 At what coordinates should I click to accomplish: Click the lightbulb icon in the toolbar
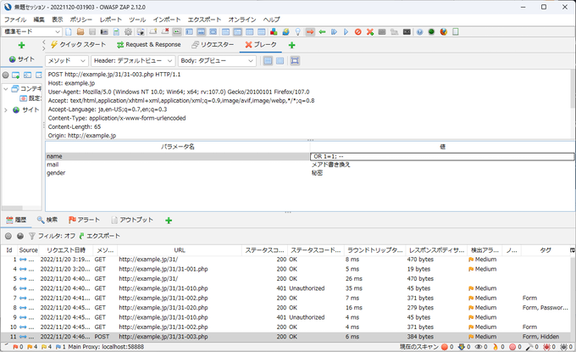(298, 32)
